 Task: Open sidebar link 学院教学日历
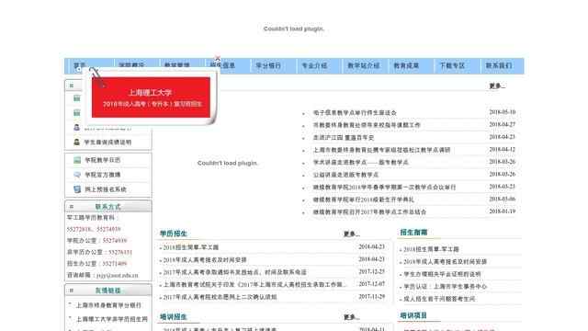pos(103,160)
